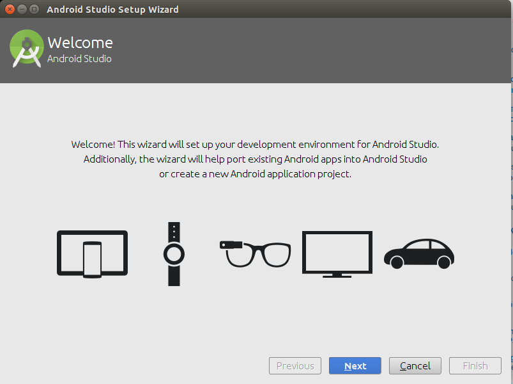The height and width of the screenshot is (384, 513).
Task: Select the phone and tablet devices icon
Action: pos(92,253)
